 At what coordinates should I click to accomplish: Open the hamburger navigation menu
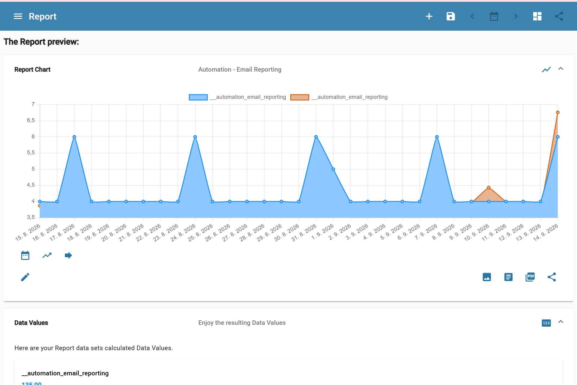(18, 16)
